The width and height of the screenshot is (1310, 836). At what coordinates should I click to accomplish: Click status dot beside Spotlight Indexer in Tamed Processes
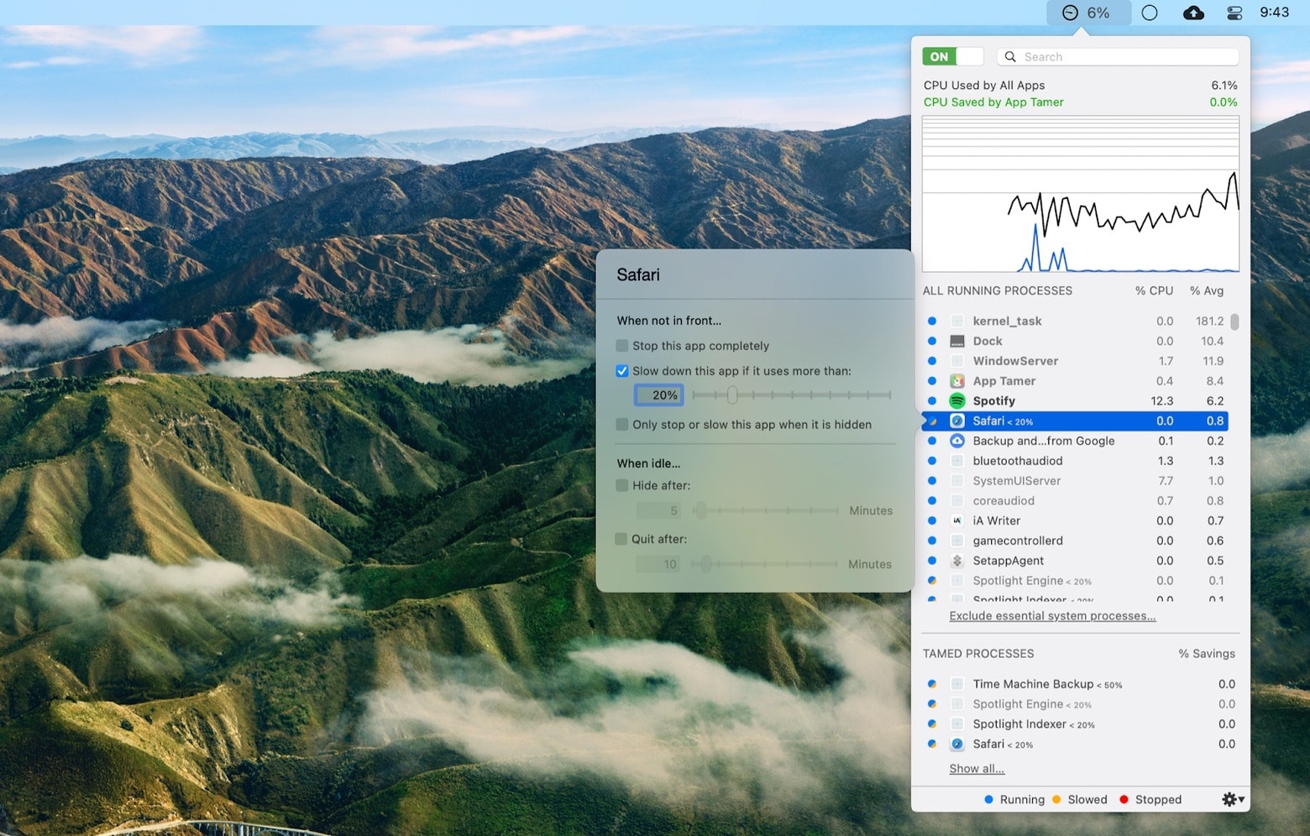click(932, 724)
